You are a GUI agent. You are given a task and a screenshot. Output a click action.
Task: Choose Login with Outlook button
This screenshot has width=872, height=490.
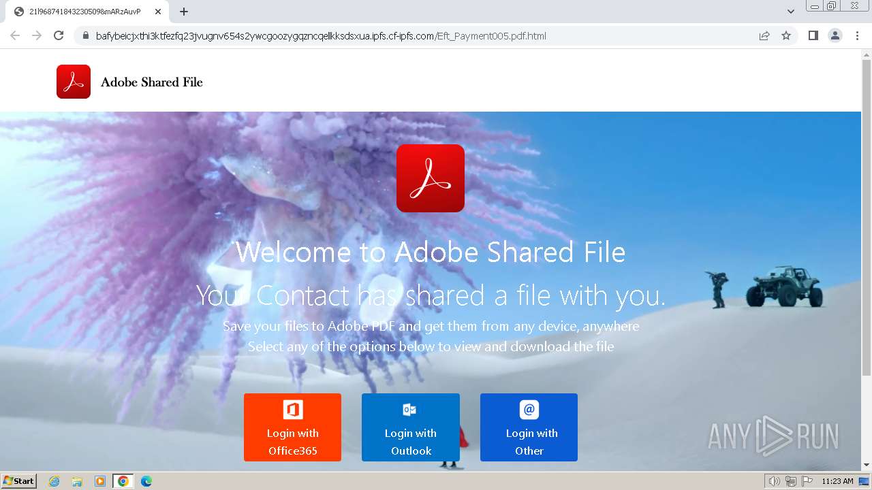pyautogui.click(x=411, y=427)
